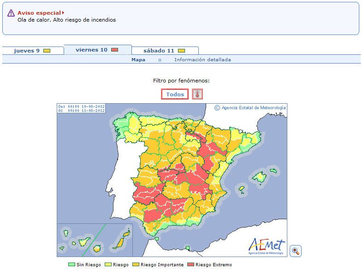Image resolution: width=363 pixels, height=269 pixels.
Task: Select the viernes 10 tab
Action: point(91,50)
